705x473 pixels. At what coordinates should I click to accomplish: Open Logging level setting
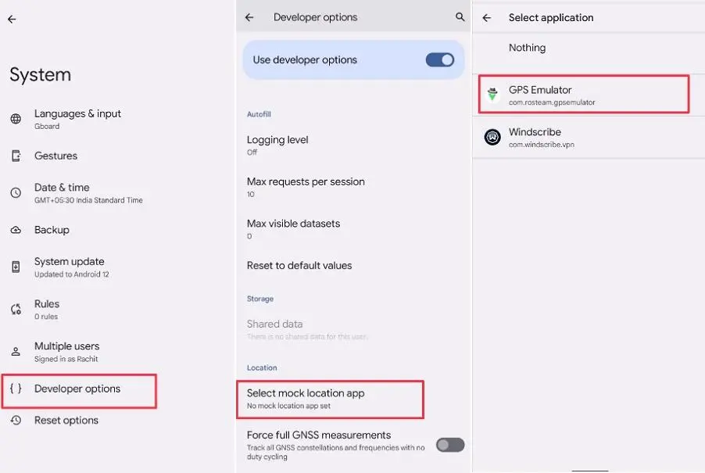pos(353,145)
